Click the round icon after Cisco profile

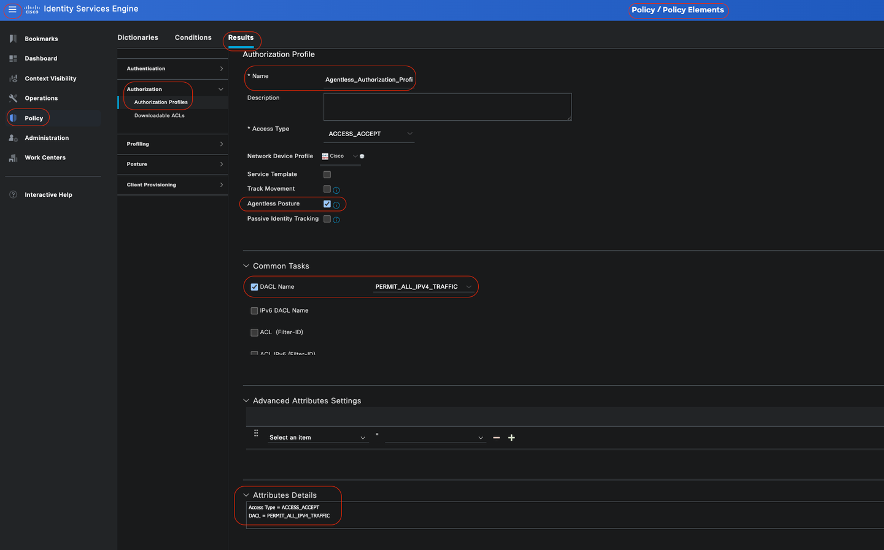[x=362, y=156]
